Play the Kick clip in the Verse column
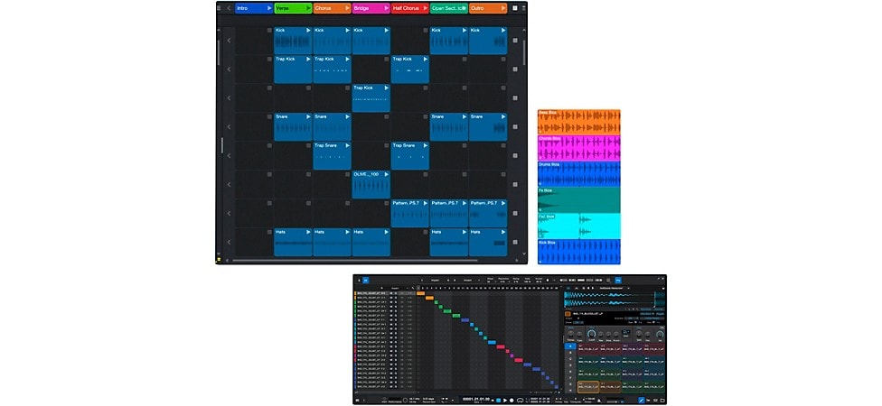 [x=308, y=31]
